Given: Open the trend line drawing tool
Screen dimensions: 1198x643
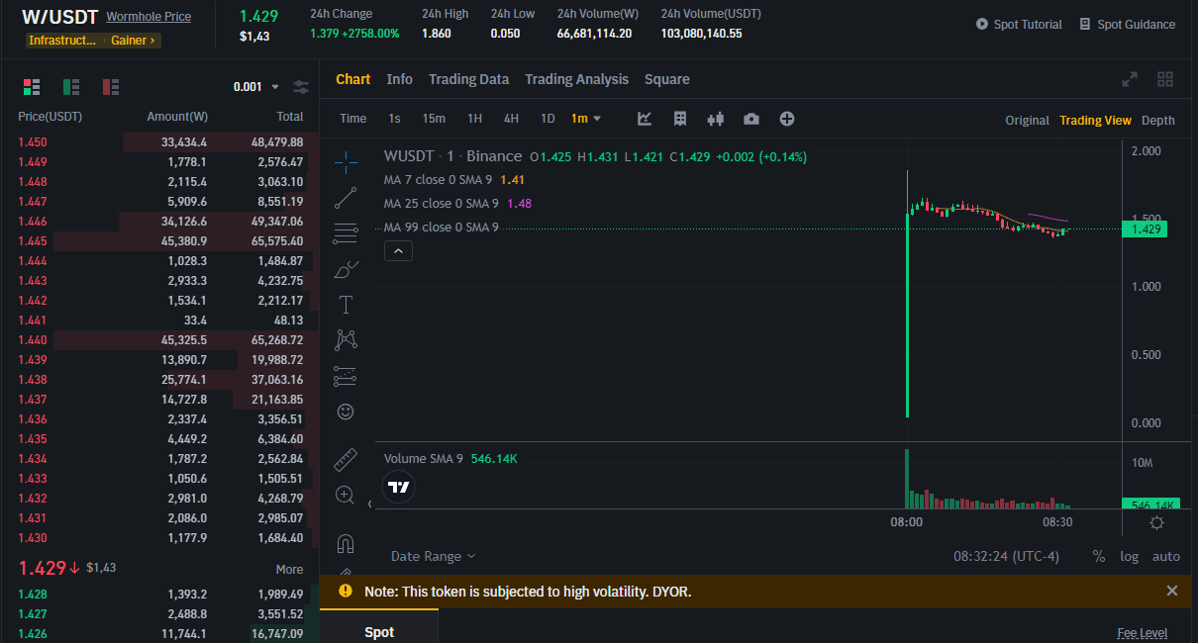Looking at the screenshot, I should pyautogui.click(x=346, y=198).
